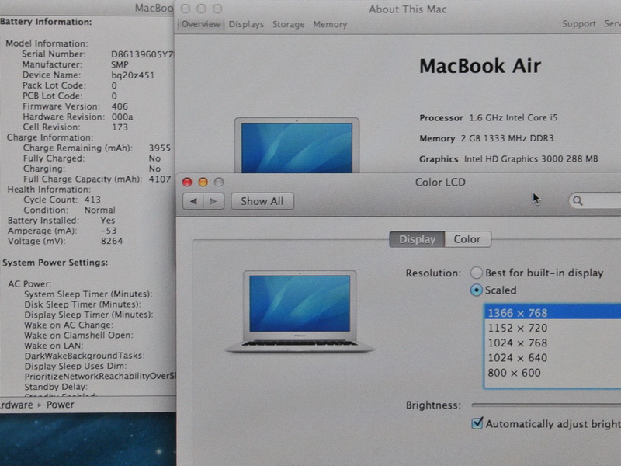The image size is (621, 466).
Task: Click the back arrow in Color LCD toolbar
Action: tap(193, 201)
